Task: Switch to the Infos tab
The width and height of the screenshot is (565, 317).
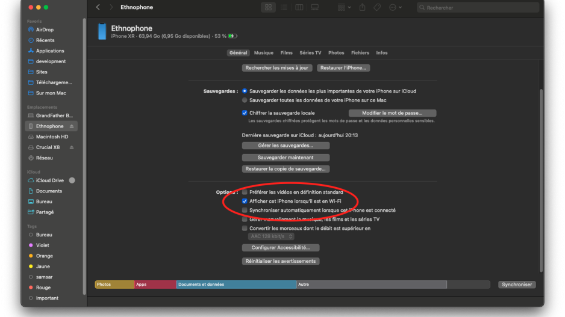Action: [382, 52]
